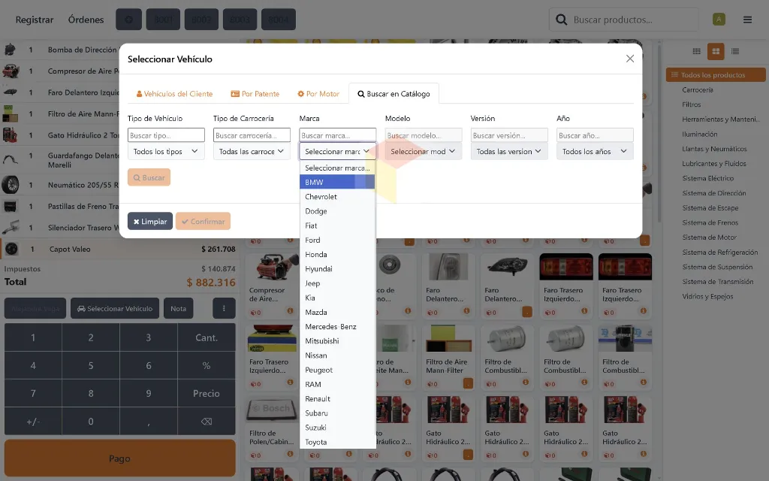Viewport: 769px width, 481px height.
Task: Open the Registrar menu item
Action: click(x=35, y=20)
